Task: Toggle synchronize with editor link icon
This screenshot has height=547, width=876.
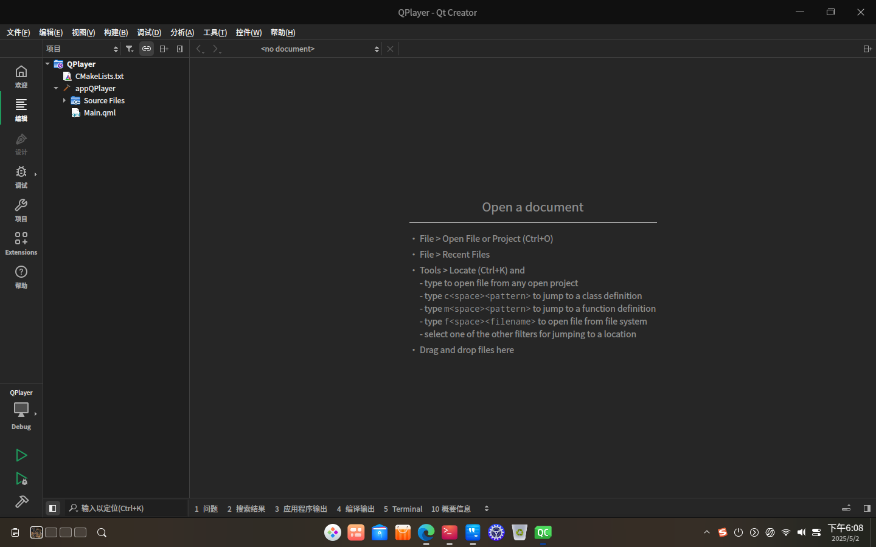Action: (147, 49)
